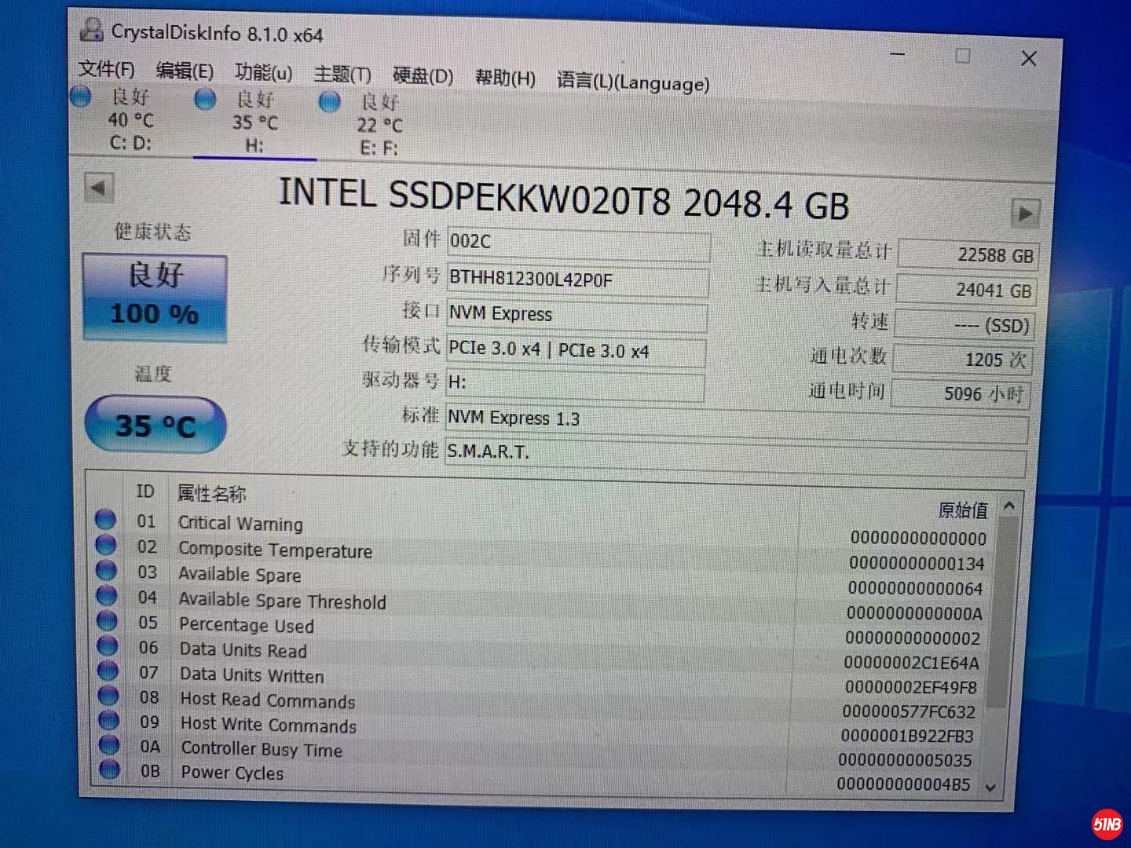Click the power-on count 1205 次
Screen dimensions: 1131x848
962,360
